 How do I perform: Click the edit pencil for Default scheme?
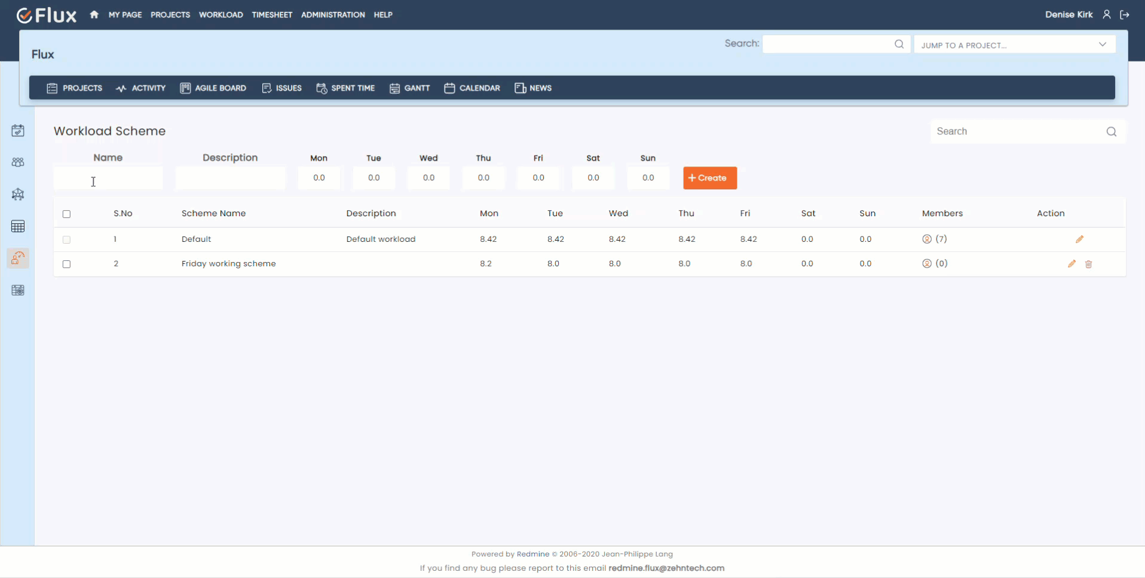[x=1079, y=239]
